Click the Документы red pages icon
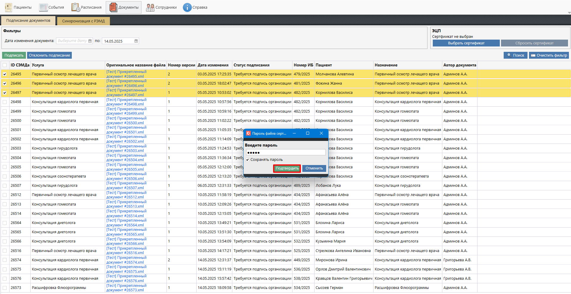 point(113,7)
